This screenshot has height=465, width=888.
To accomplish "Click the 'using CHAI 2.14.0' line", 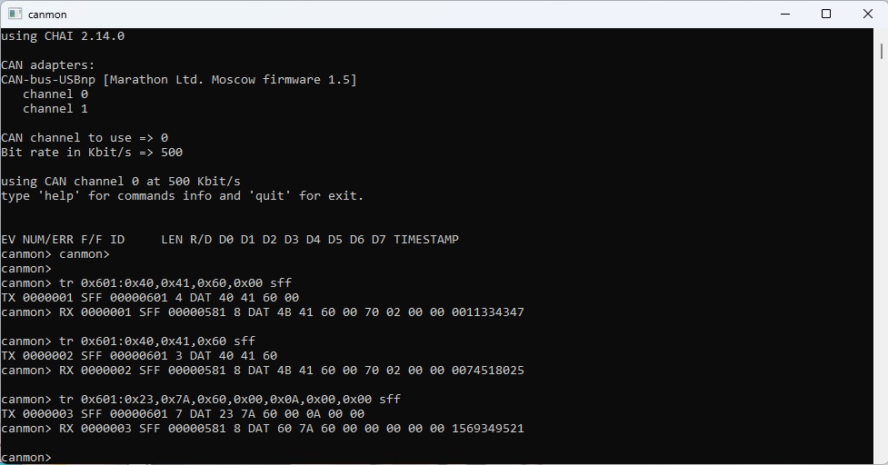I will pos(63,36).
